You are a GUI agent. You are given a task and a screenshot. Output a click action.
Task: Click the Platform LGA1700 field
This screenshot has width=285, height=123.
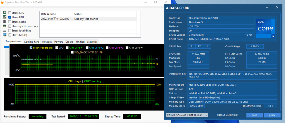pos(221,26)
